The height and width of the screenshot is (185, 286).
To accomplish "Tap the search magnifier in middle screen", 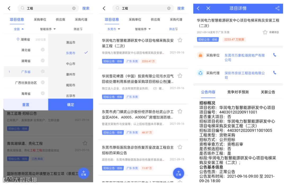I will click(x=118, y=8).
